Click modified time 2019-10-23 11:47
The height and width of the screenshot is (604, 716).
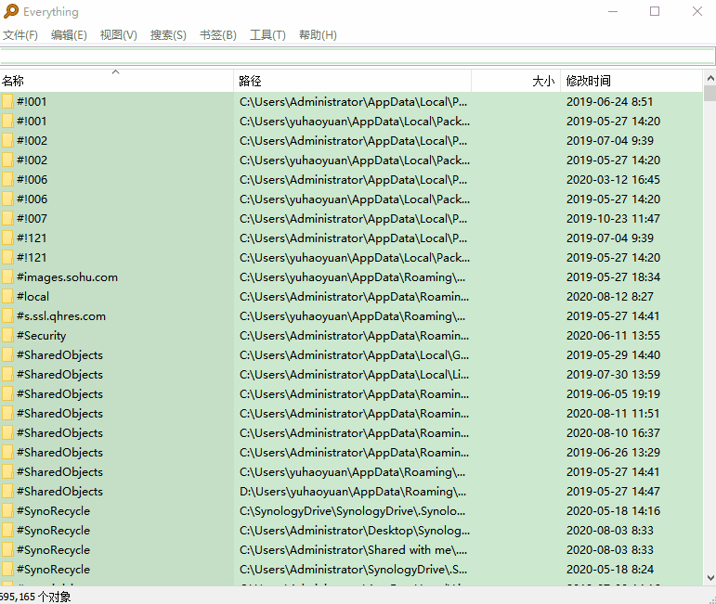[x=613, y=219]
